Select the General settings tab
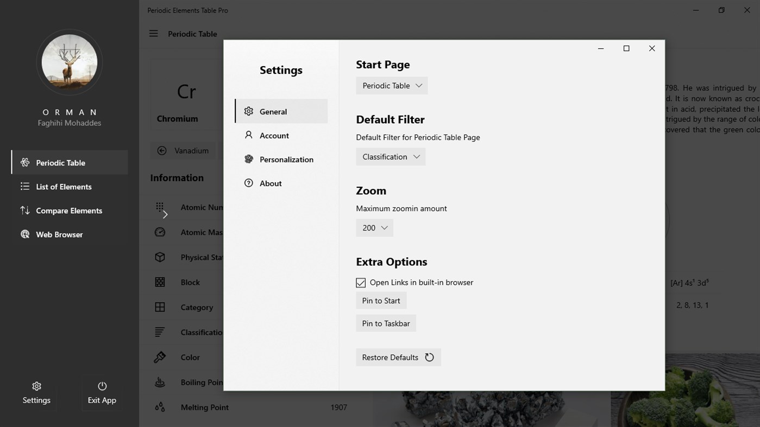Image resolution: width=760 pixels, height=427 pixels. tap(281, 111)
